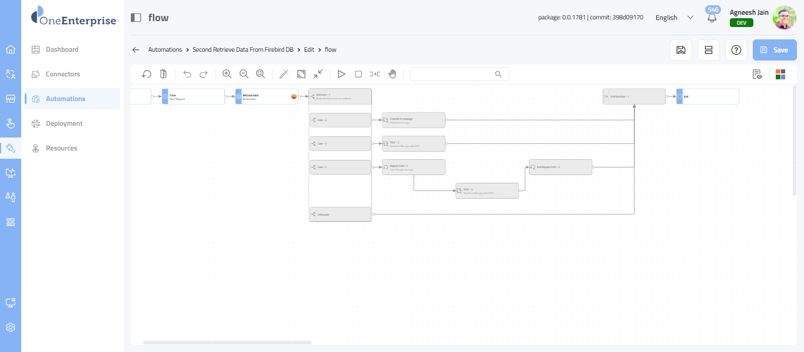Click the zoom out magnifier icon
This screenshot has height=352, width=804.
click(244, 74)
